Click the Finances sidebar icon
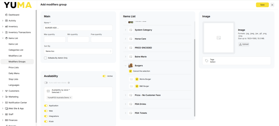The width and height of the screenshot is (279, 126). (x=7, y=120)
